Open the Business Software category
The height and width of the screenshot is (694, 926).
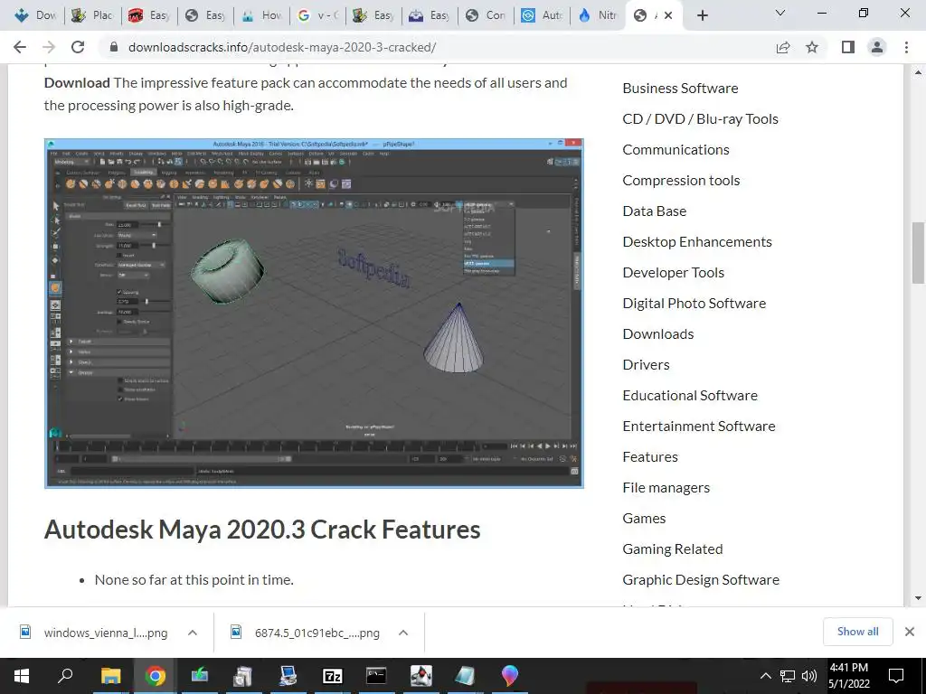[x=680, y=88]
